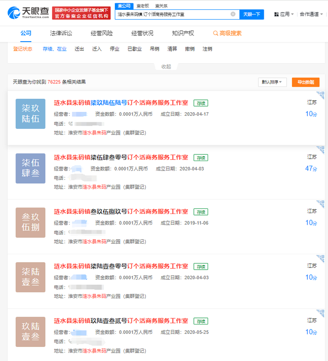
Task: Open 涟水县朱码镇柒伍肆叁零号 company link
Action: click(121, 157)
